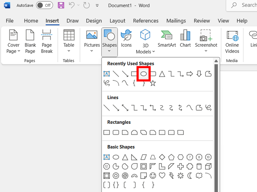The width and height of the screenshot is (257, 192).
Task: Select the Sun shape in Basic Shapes
Action: tap(181, 176)
